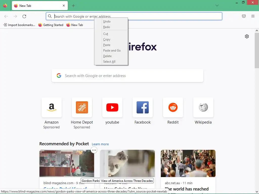Open the cat photo story thumbnail
259x194 pixels.
click(127, 163)
